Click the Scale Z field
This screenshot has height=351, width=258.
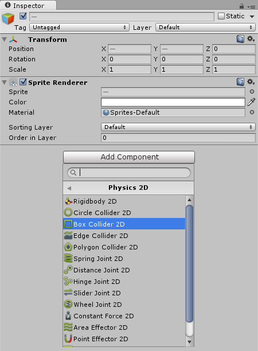233,69
